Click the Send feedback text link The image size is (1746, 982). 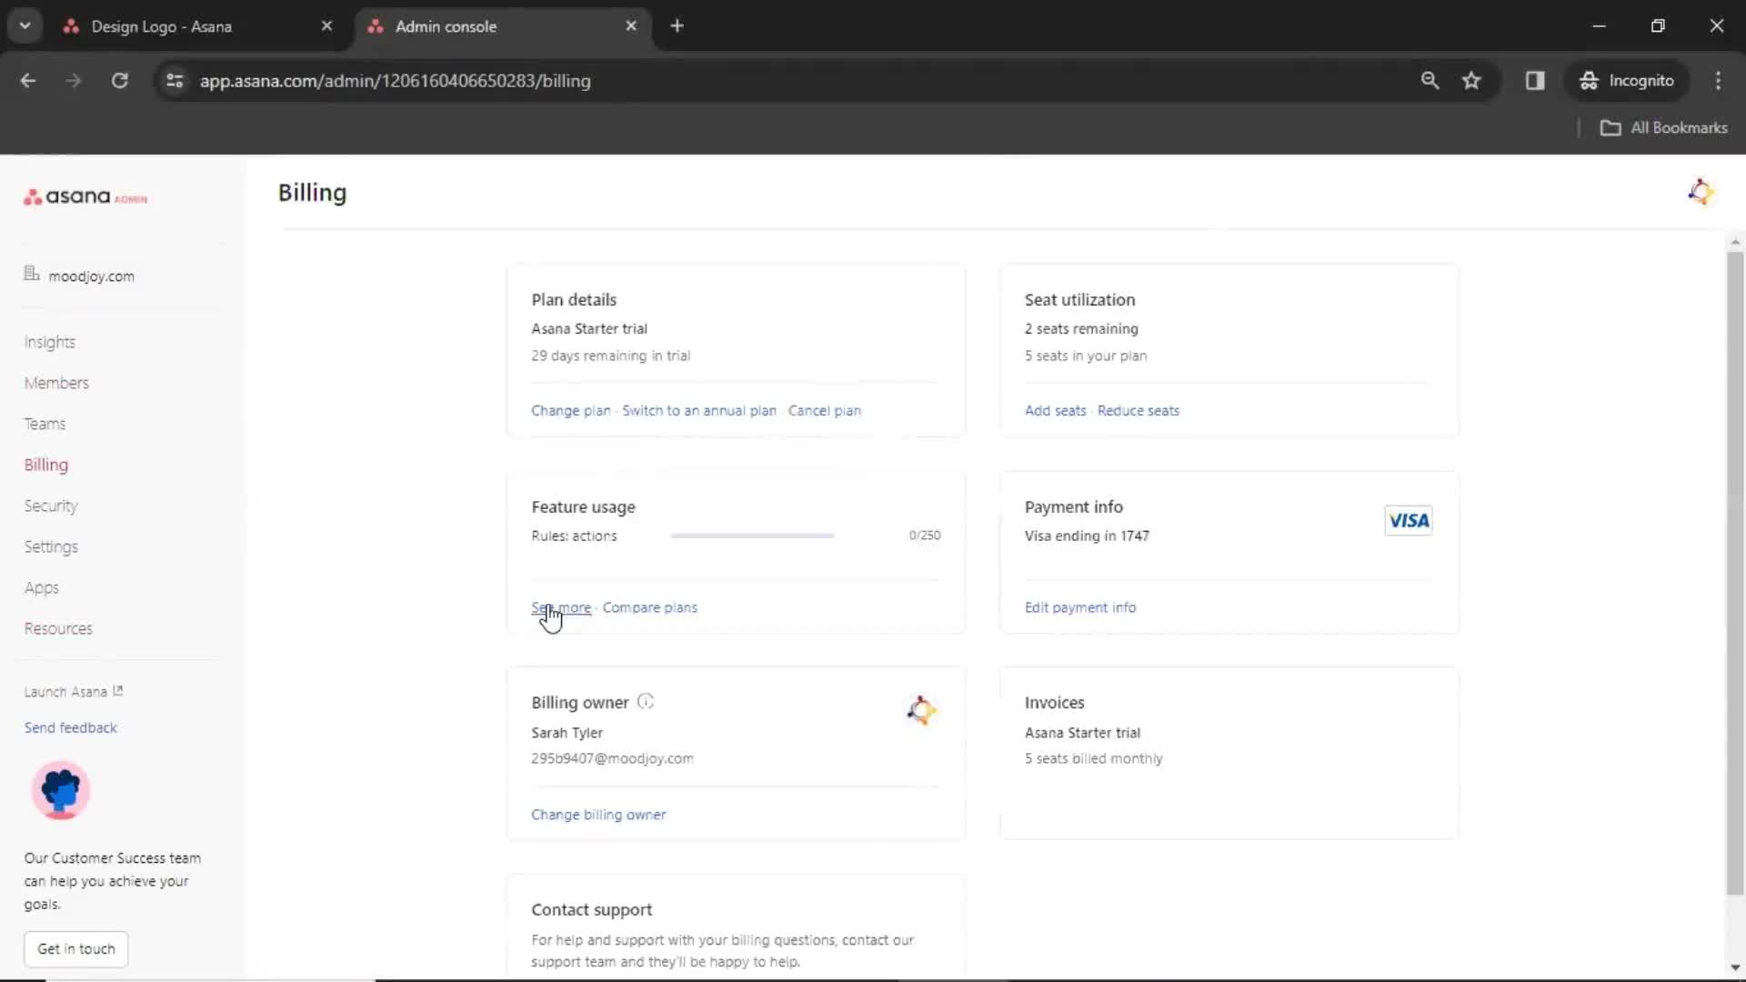pyautogui.click(x=71, y=727)
